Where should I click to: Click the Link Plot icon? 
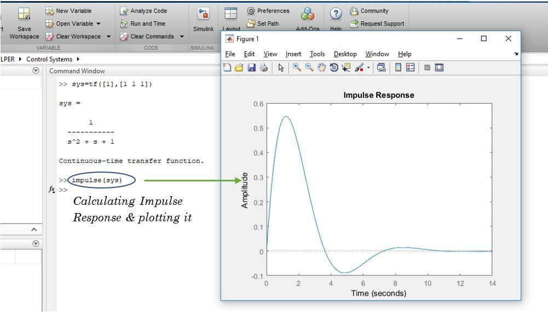pyautogui.click(x=381, y=67)
